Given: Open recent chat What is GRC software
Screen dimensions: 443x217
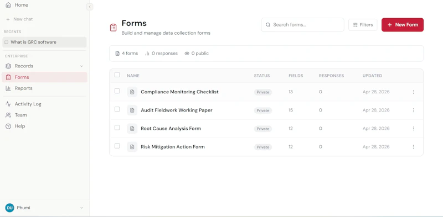Looking at the screenshot, I should (44, 43).
